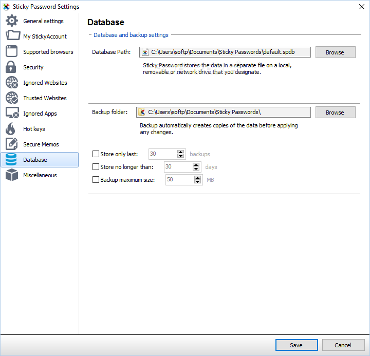Increase the Store only last backups value
370x356 pixels.
(181, 152)
